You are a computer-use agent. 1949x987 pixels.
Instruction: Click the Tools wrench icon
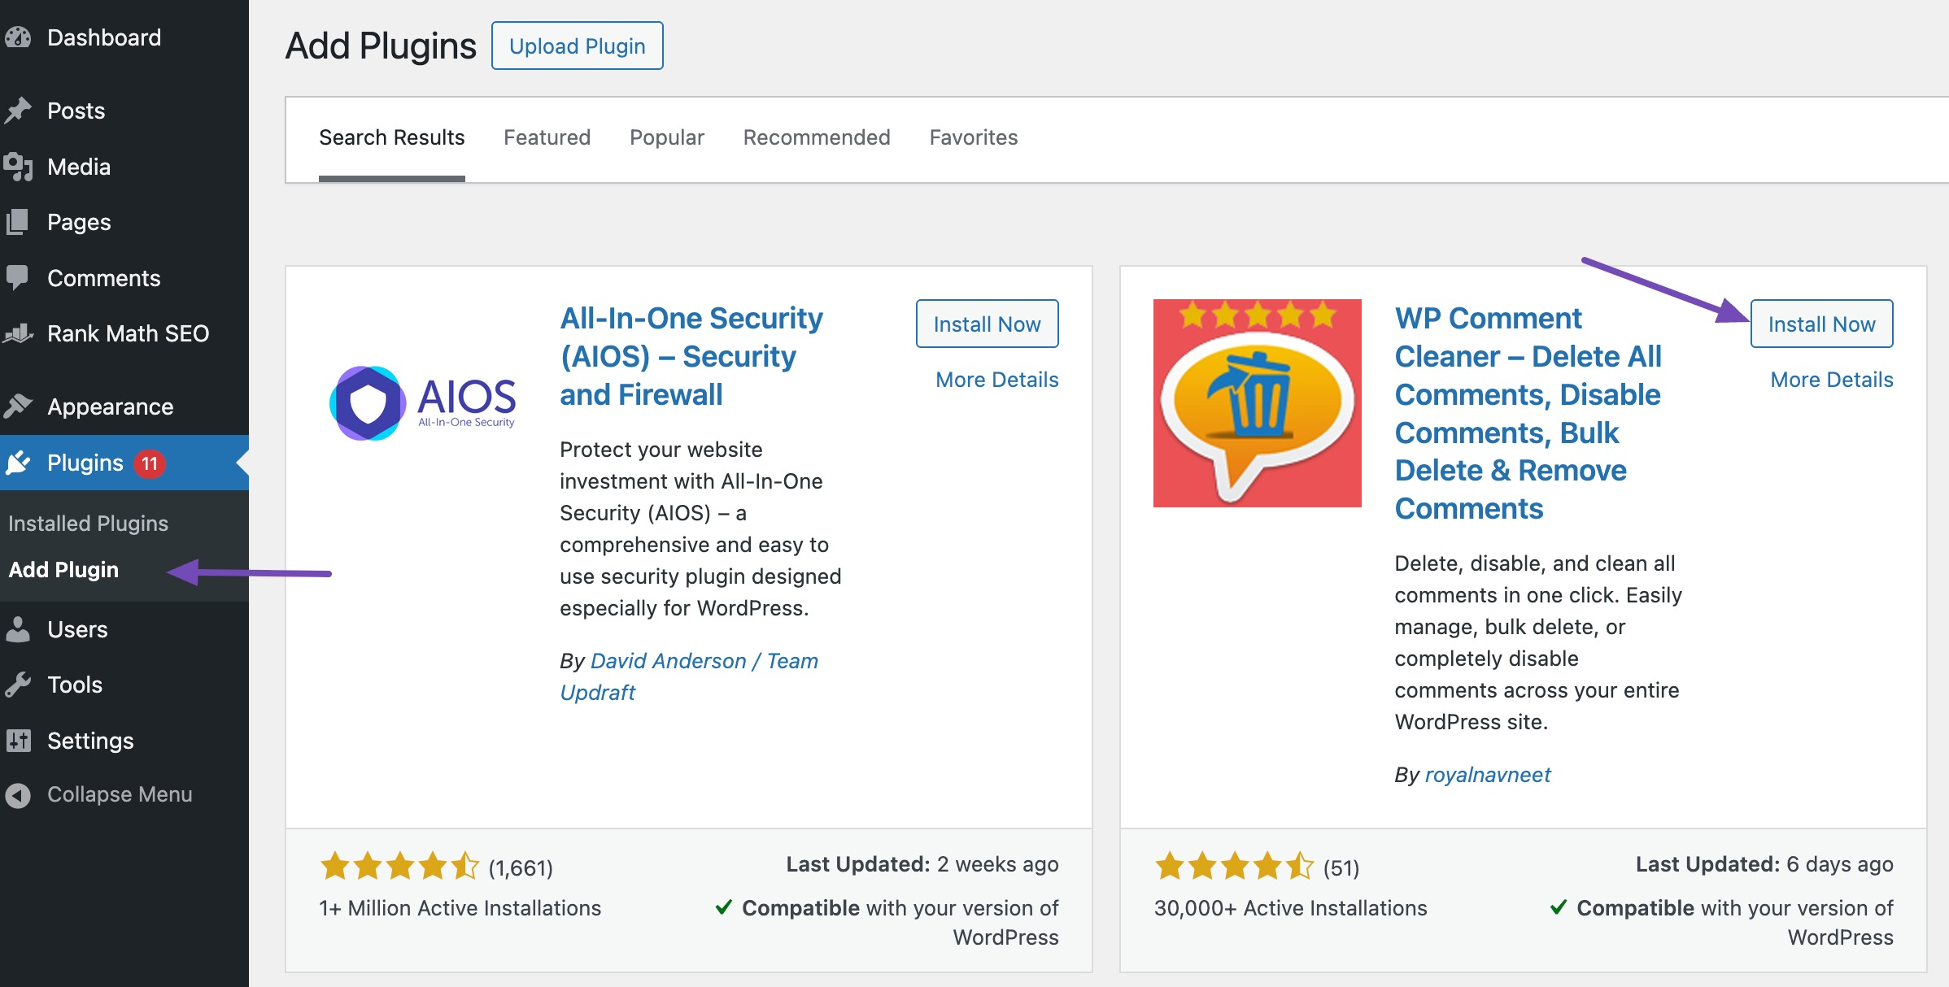pos(17,685)
